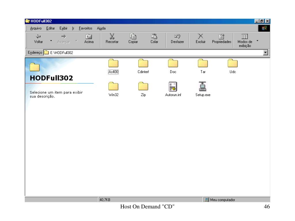The width and height of the screenshot is (295, 221).
Task: Click the Endereço label
Action: coord(35,53)
